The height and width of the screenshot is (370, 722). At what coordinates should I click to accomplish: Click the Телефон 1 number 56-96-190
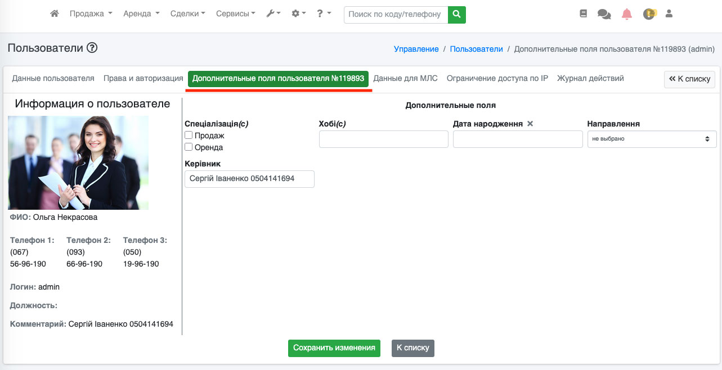(x=28, y=264)
